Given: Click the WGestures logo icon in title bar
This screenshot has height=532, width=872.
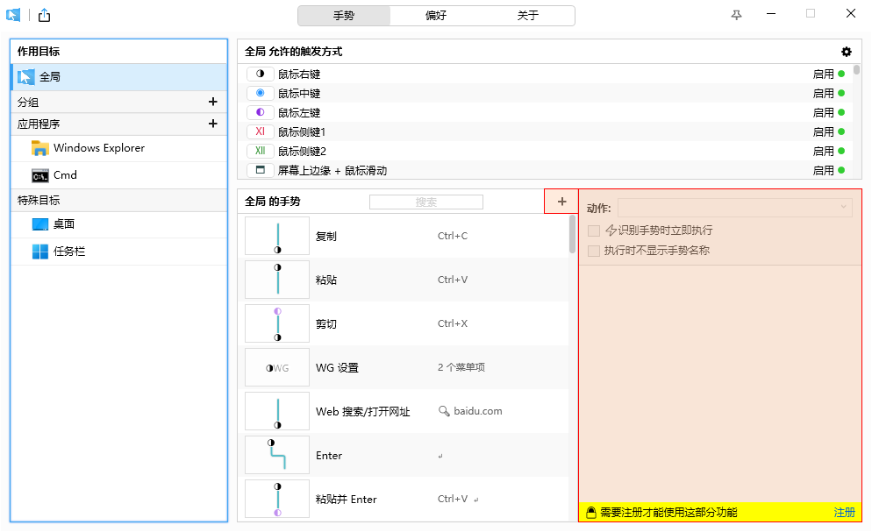Looking at the screenshot, I should click(11, 15).
